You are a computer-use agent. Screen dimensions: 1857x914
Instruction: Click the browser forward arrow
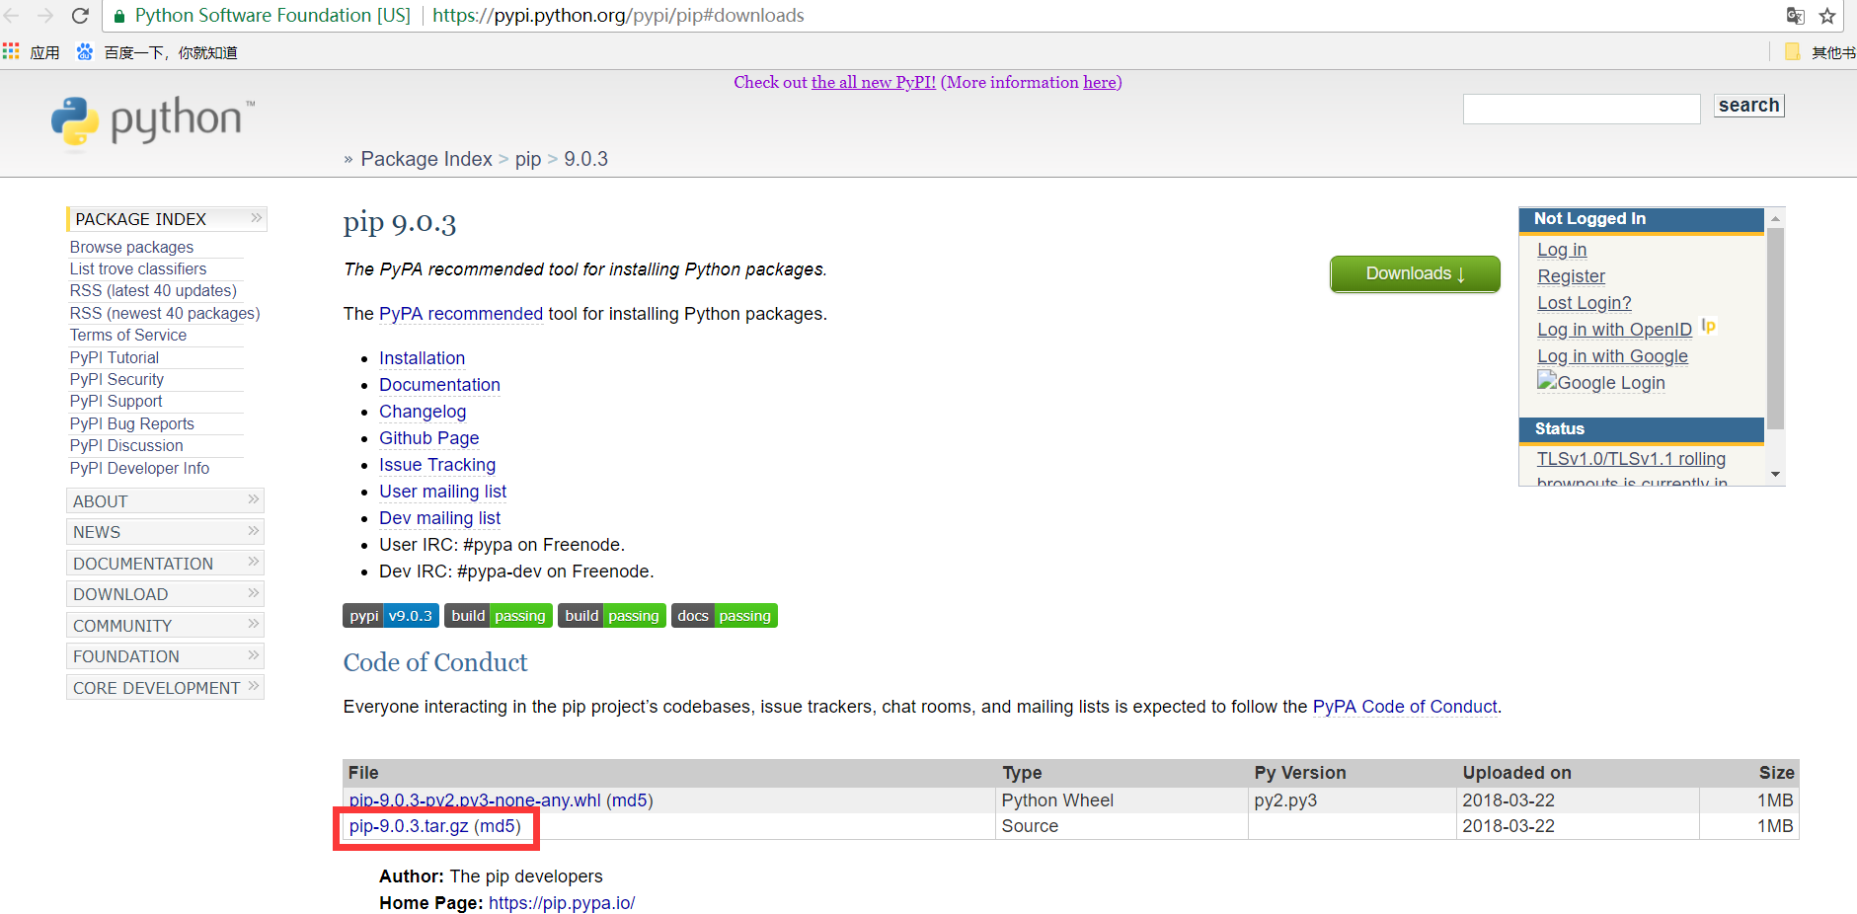pyautogui.click(x=45, y=16)
